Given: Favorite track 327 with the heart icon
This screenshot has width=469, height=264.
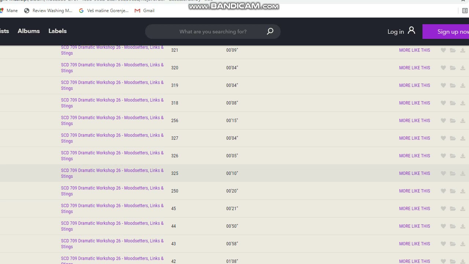Looking at the screenshot, I should coord(443,138).
